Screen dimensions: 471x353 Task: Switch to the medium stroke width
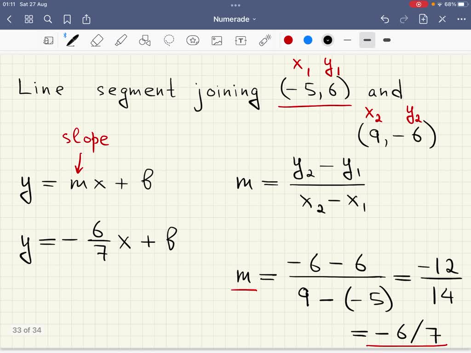coord(367,40)
